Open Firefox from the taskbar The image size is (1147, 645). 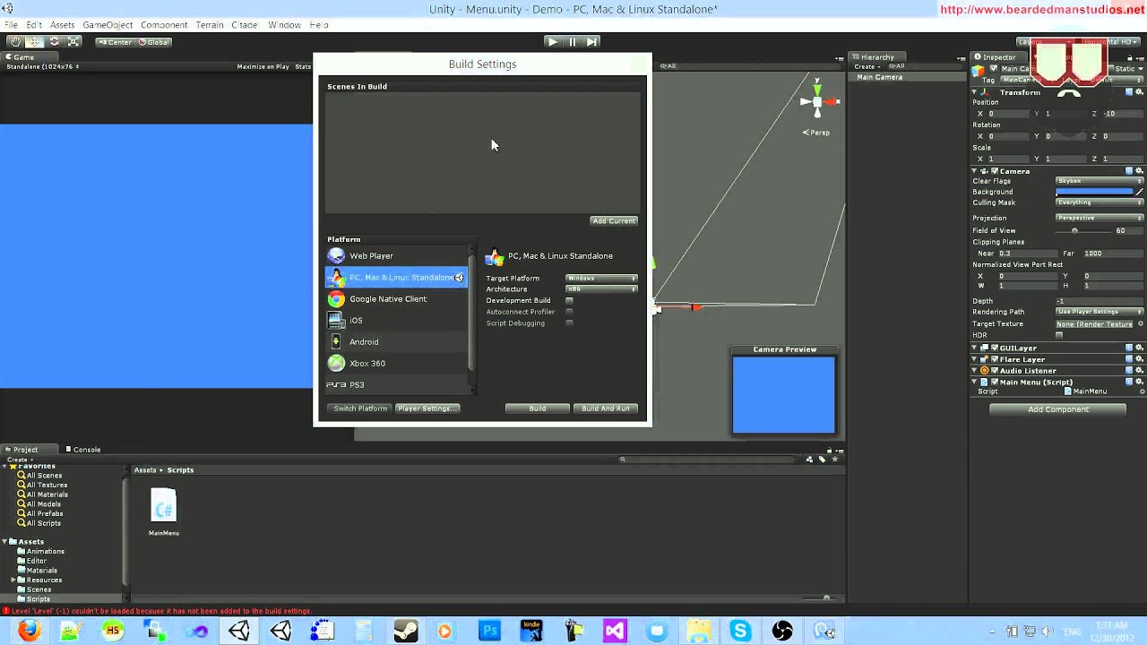(29, 631)
